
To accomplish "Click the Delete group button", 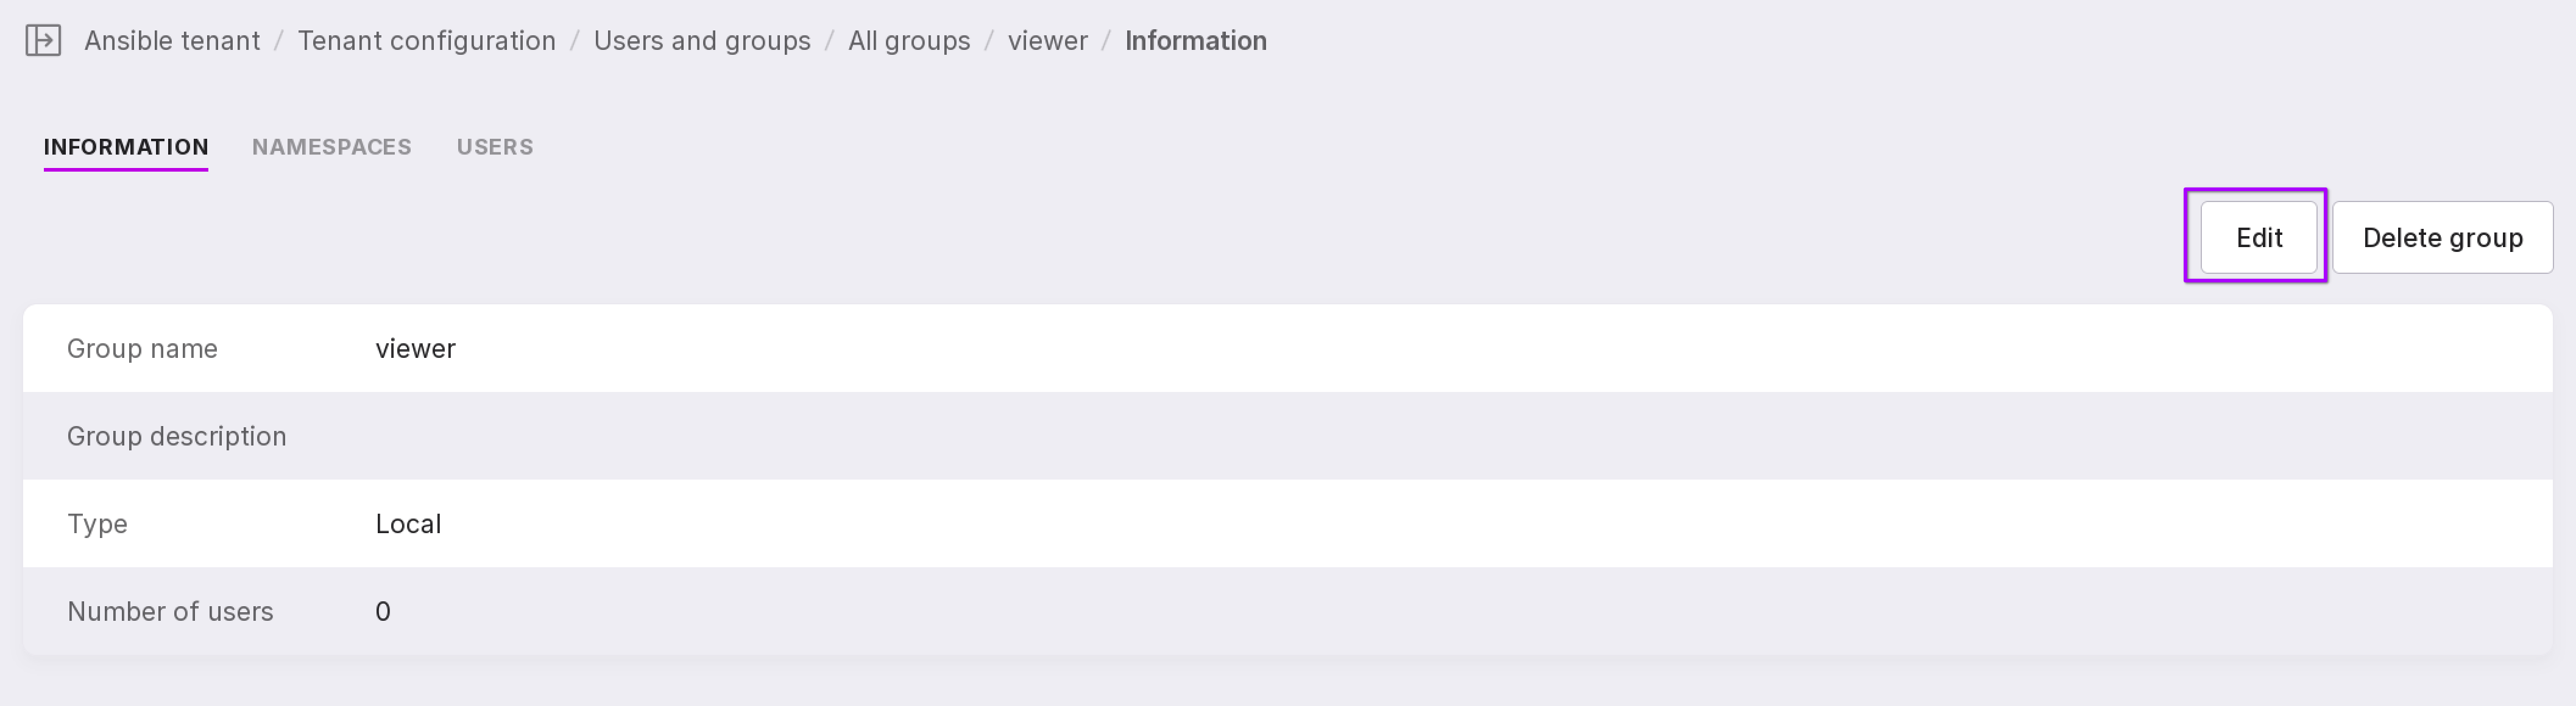I will point(2442,237).
